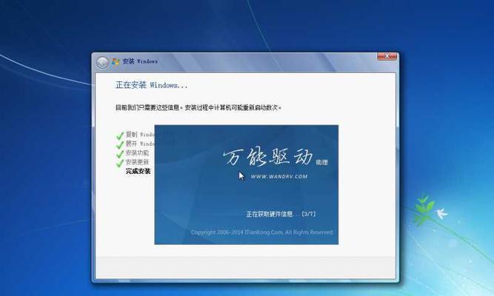Click the 正在安装 Windows... heading
The width and height of the screenshot is (494, 296).
click(x=151, y=85)
